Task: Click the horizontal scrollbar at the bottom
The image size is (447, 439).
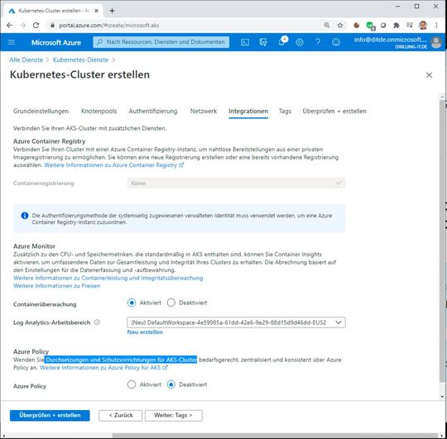Action: [x=275, y=436]
